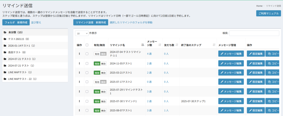
Task: Set 2025-07-17テスト2 reminder to 有効
Action: [97, 82]
